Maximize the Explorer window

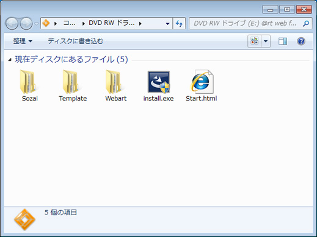click(287, 10)
